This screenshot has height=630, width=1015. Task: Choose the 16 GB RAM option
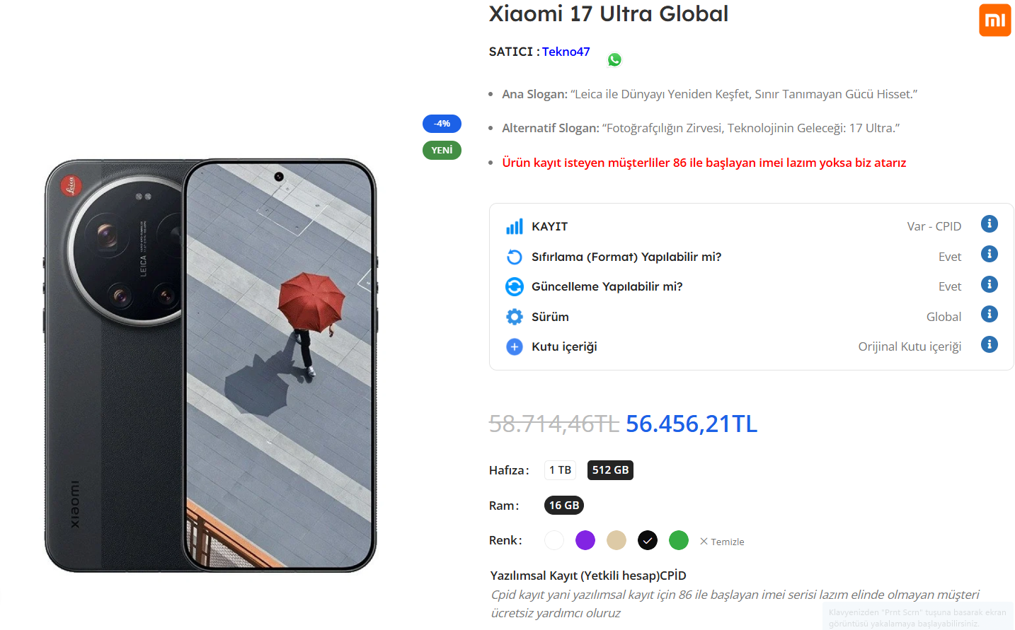(564, 506)
